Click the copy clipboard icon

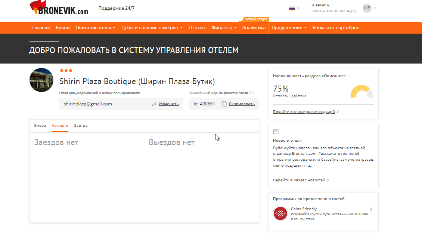tap(224, 104)
